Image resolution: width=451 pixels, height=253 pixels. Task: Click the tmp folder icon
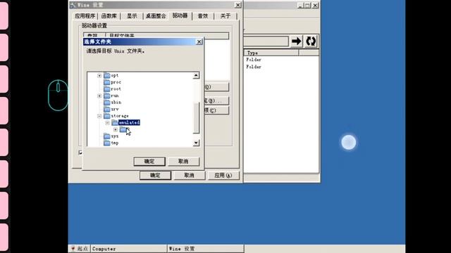tap(106, 143)
